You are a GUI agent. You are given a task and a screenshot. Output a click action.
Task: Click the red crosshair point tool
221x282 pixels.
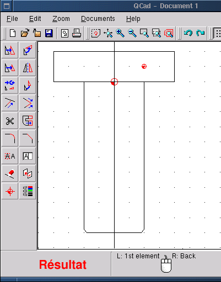point(10,191)
